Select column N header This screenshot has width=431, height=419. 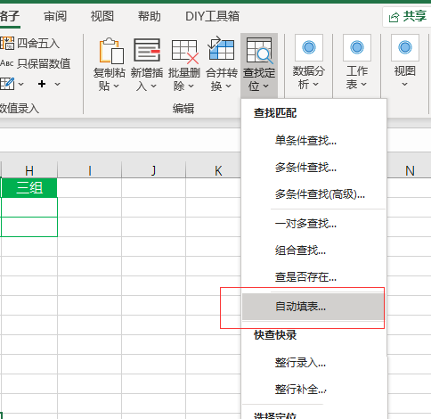point(410,170)
